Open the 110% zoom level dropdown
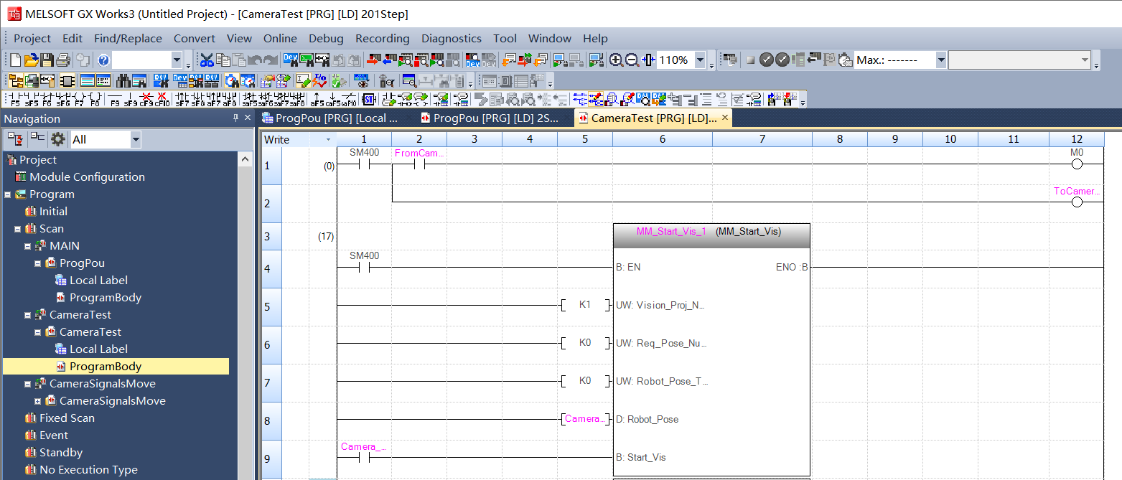The width and height of the screenshot is (1122, 480). click(700, 60)
